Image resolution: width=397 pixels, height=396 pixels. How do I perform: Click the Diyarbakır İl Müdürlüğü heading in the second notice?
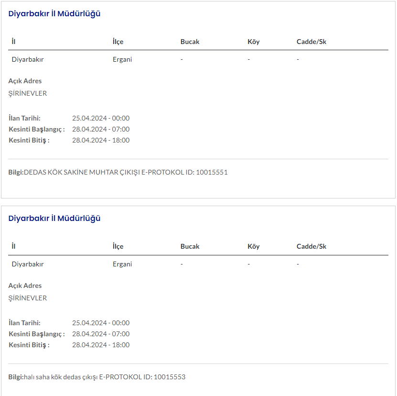54,219
